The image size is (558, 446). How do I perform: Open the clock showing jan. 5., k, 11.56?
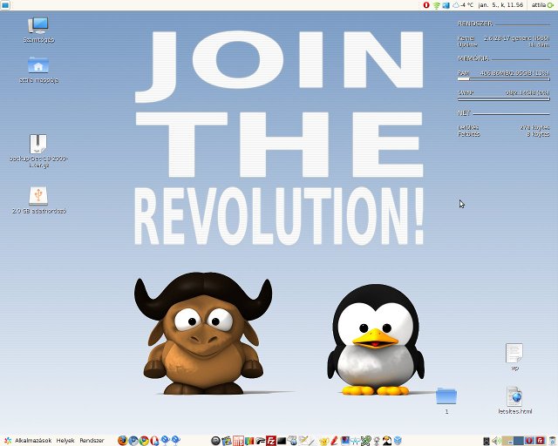click(x=500, y=5)
